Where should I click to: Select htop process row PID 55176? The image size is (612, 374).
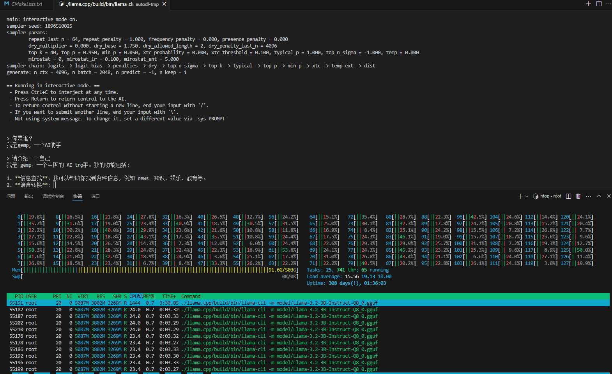coord(308,336)
